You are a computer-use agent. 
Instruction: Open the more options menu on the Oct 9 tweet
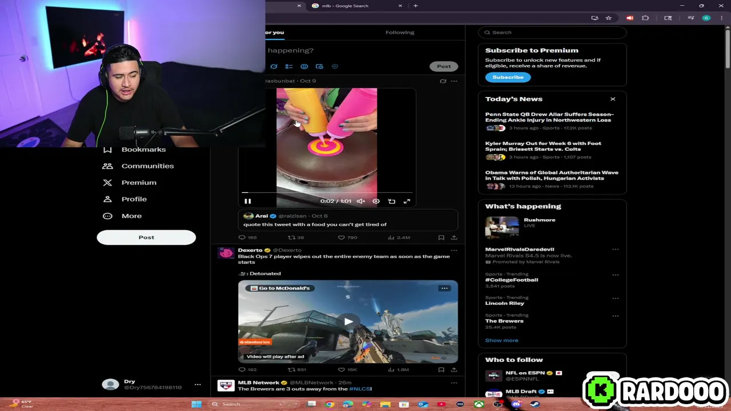tap(454, 81)
